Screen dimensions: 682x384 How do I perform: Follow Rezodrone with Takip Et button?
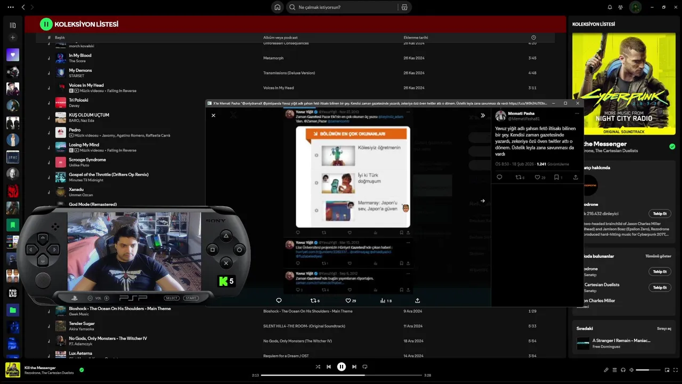[660, 214]
